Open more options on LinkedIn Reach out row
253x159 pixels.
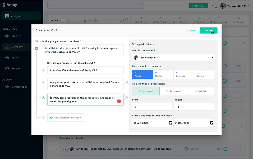pyautogui.click(x=244, y=149)
